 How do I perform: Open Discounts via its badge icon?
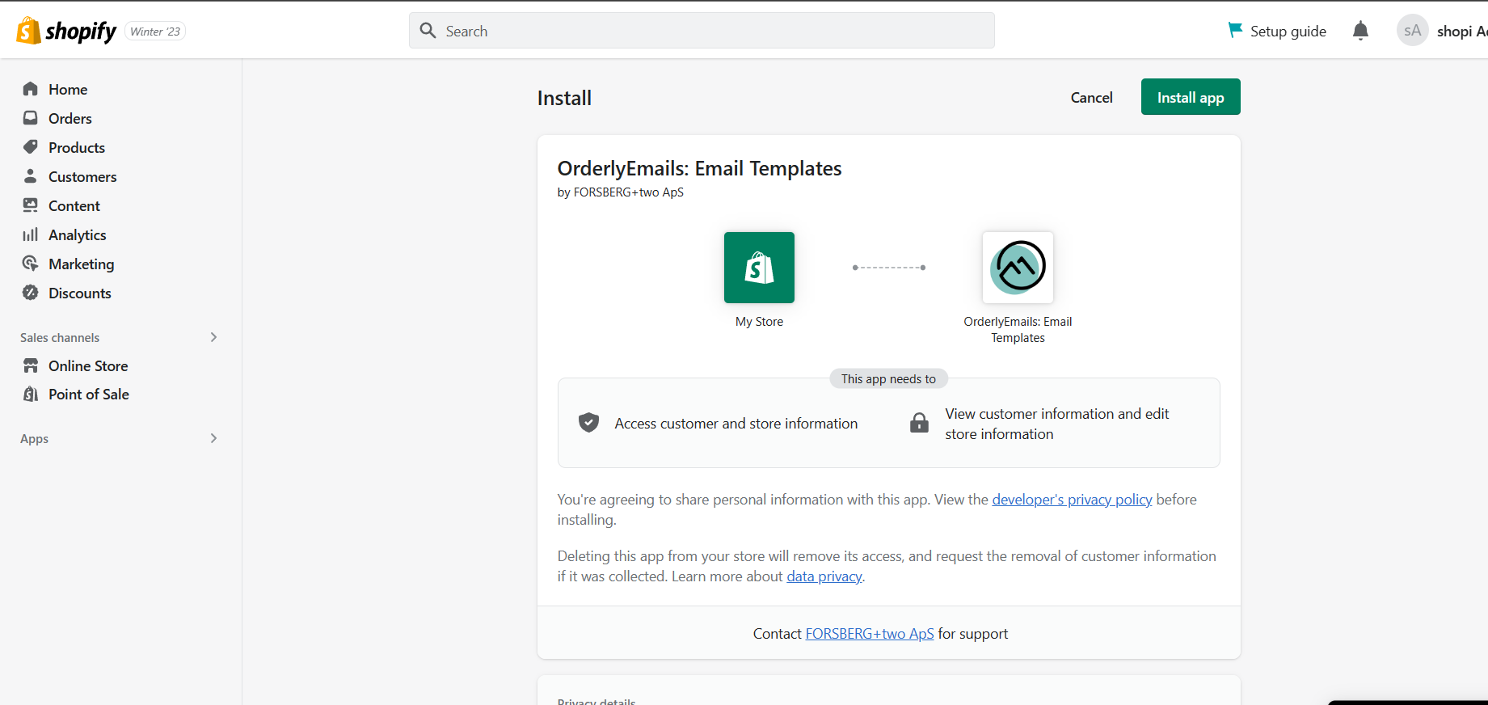click(31, 293)
